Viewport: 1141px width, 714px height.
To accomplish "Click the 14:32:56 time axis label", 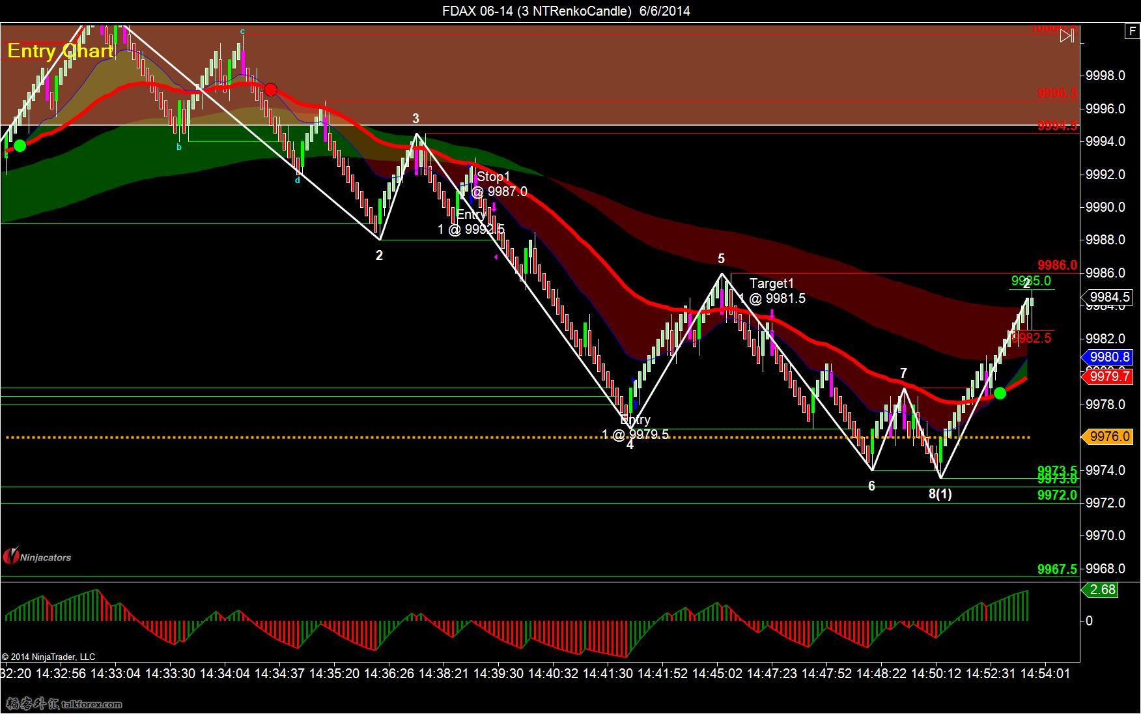I will pyautogui.click(x=61, y=674).
